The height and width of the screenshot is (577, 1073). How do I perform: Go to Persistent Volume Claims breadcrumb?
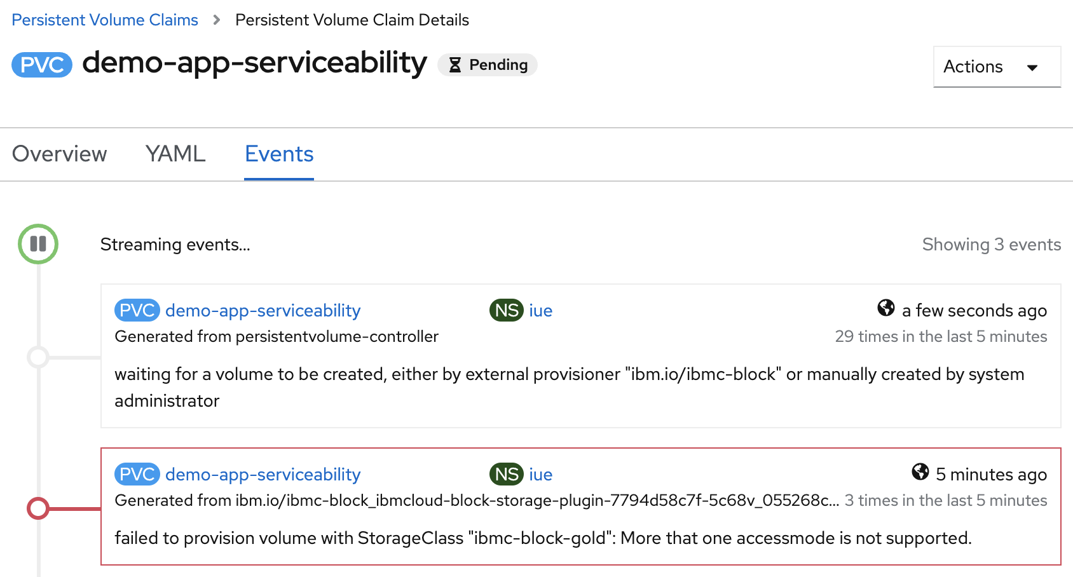click(105, 20)
